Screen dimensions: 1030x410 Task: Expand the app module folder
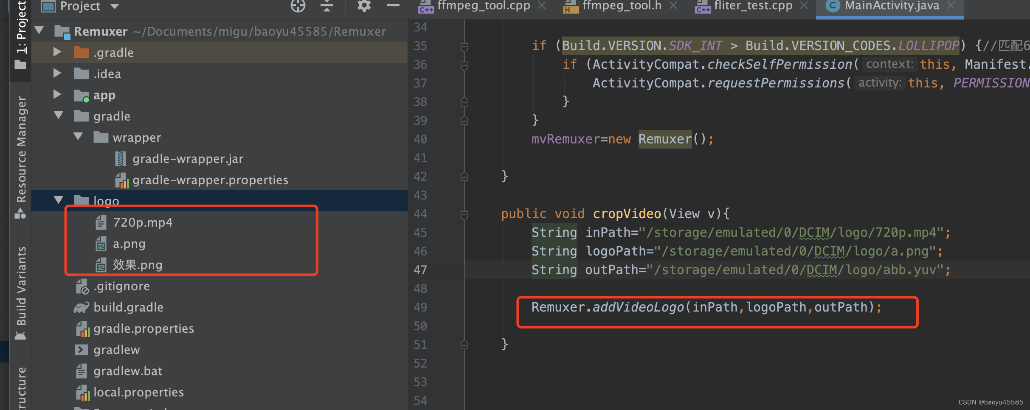[x=57, y=95]
